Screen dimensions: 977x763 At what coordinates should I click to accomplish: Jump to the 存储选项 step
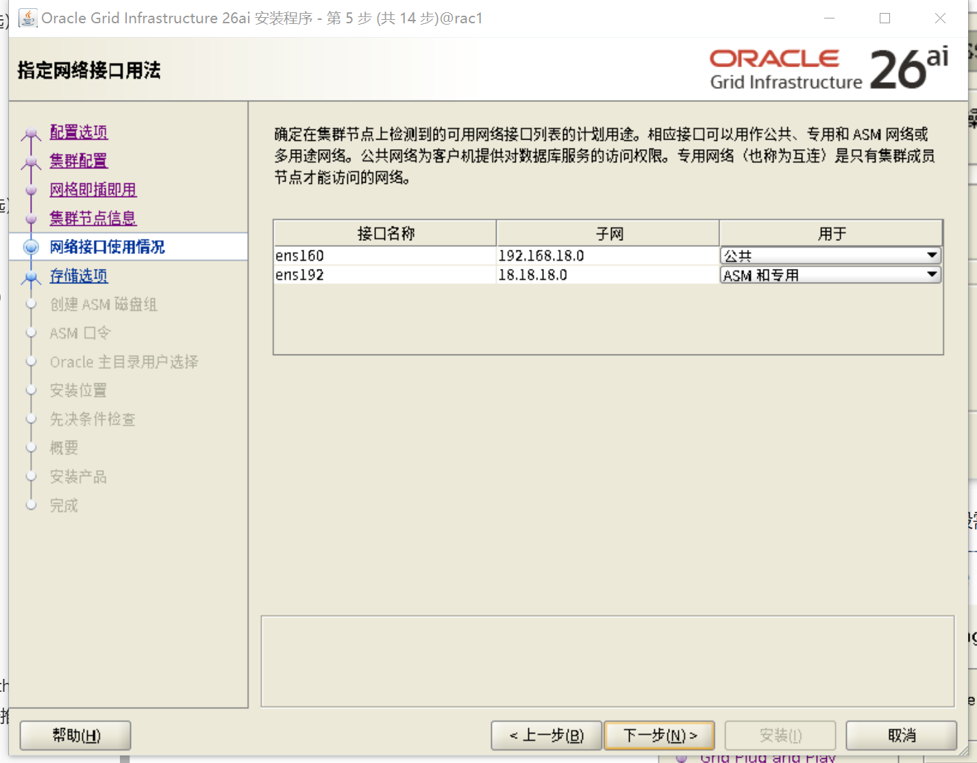click(79, 276)
